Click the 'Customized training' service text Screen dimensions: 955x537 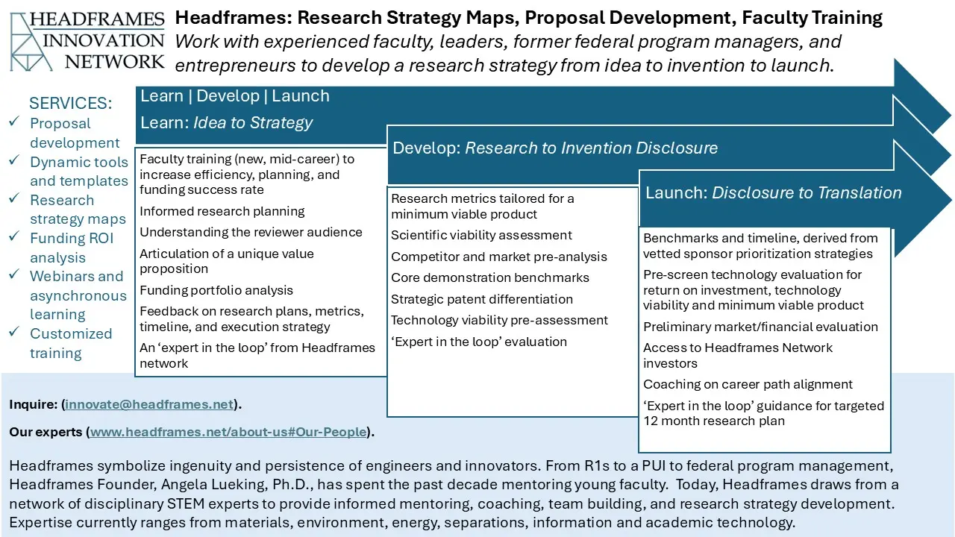tap(71, 343)
